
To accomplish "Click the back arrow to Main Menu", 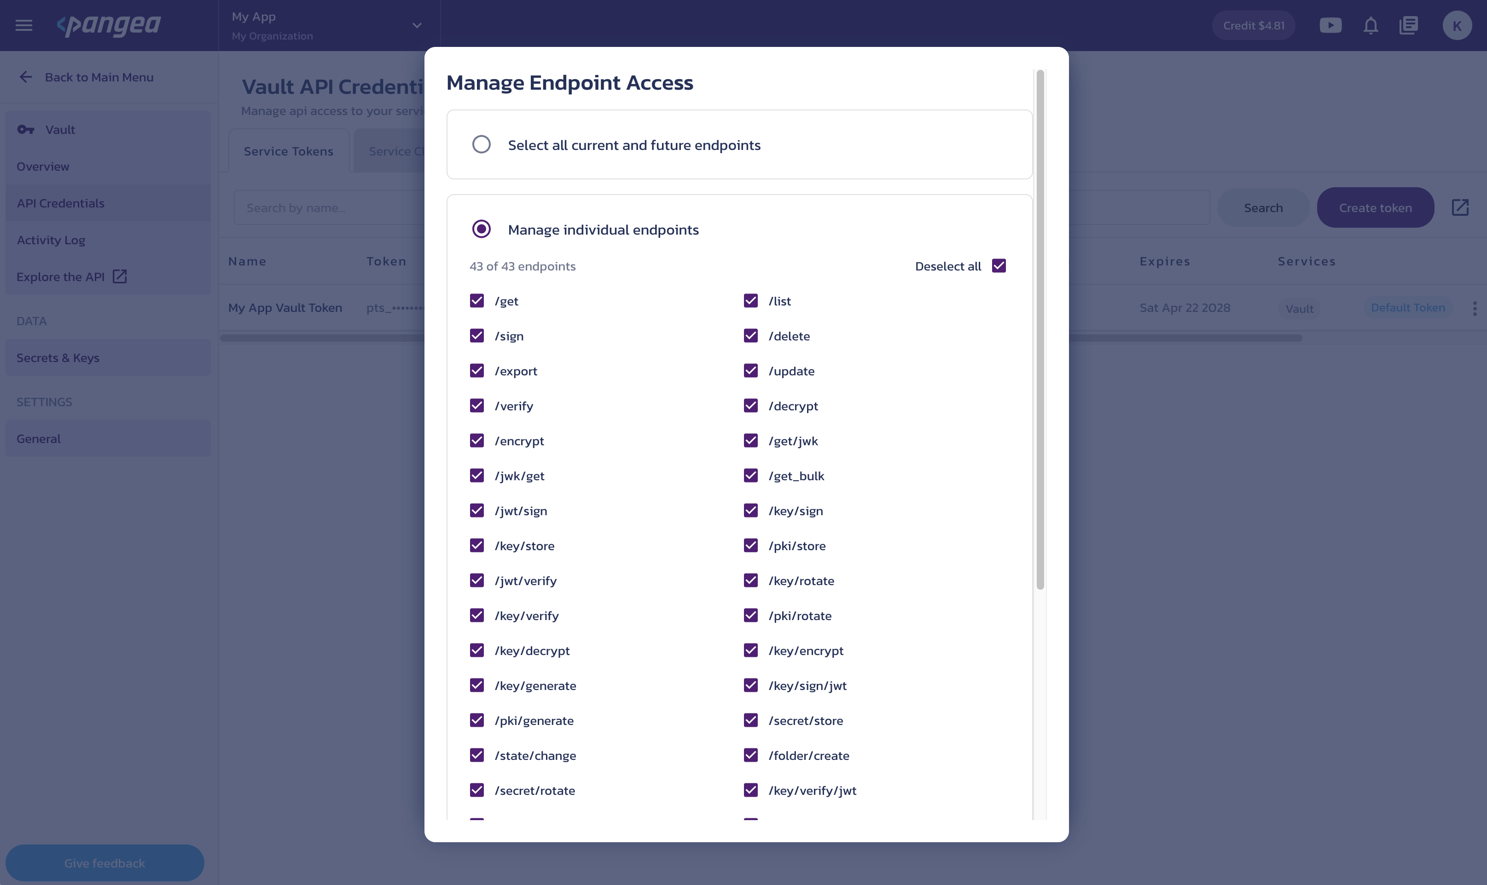I will click(x=26, y=77).
